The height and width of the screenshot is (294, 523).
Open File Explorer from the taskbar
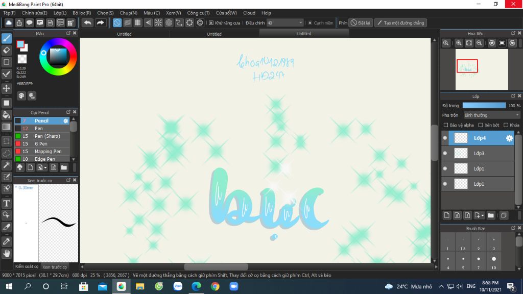tap(140, 286)
